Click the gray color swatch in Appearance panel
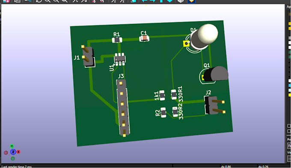291x168 pixels. tap(290, 38)
